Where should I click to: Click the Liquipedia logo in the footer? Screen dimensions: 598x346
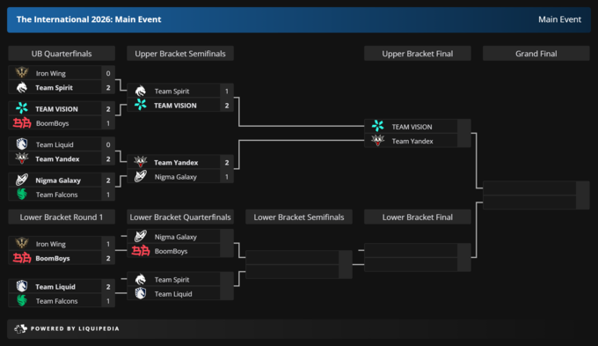[20, 328]
